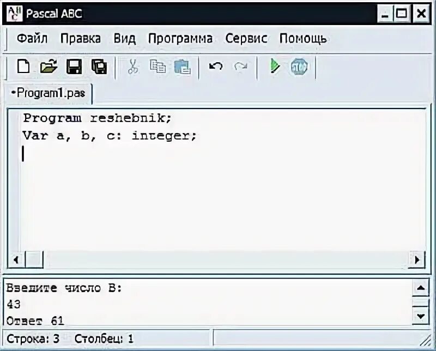Screen dimensions: 436x351
Task: Click the Paste clipboard icon
Action: (183, 67)
